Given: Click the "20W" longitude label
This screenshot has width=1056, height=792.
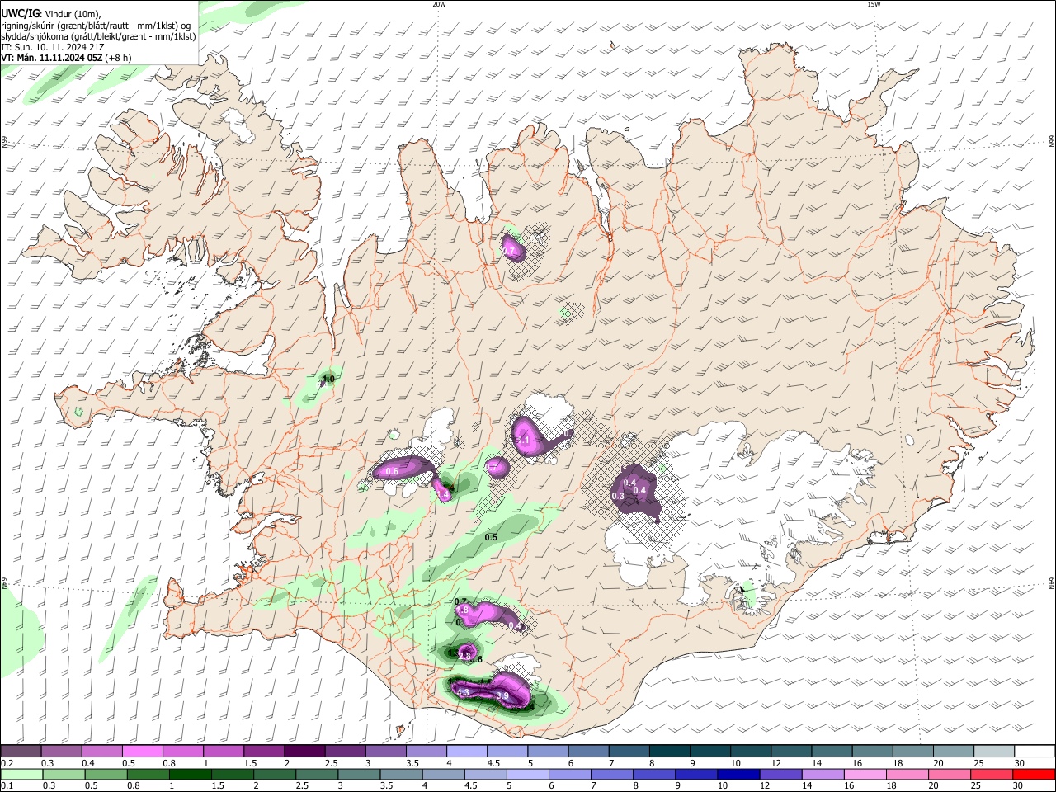Looking at the screenshot, I should point(439,4).
